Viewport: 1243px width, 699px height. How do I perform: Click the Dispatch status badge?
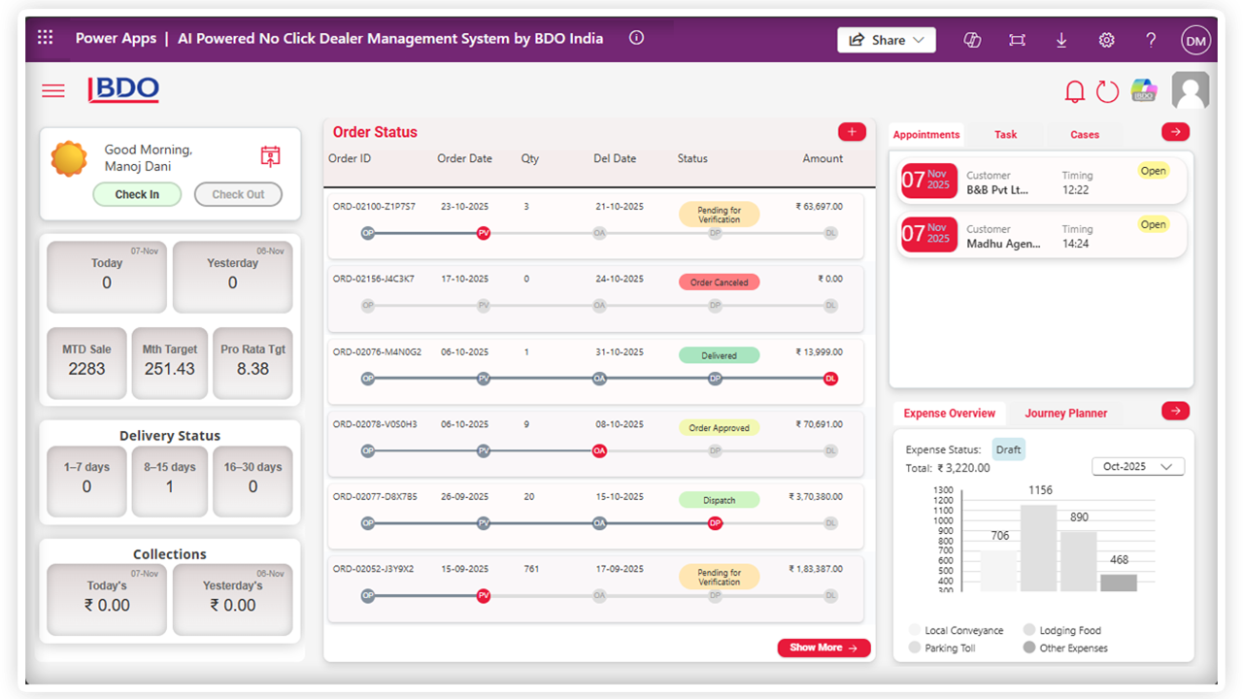pos(719,501)
